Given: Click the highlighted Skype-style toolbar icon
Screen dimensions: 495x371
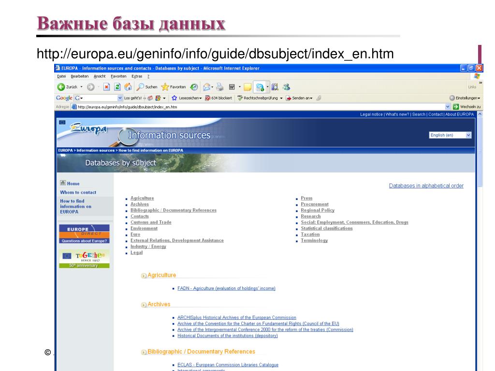Looking at the screenshot, I should (260, 87).
